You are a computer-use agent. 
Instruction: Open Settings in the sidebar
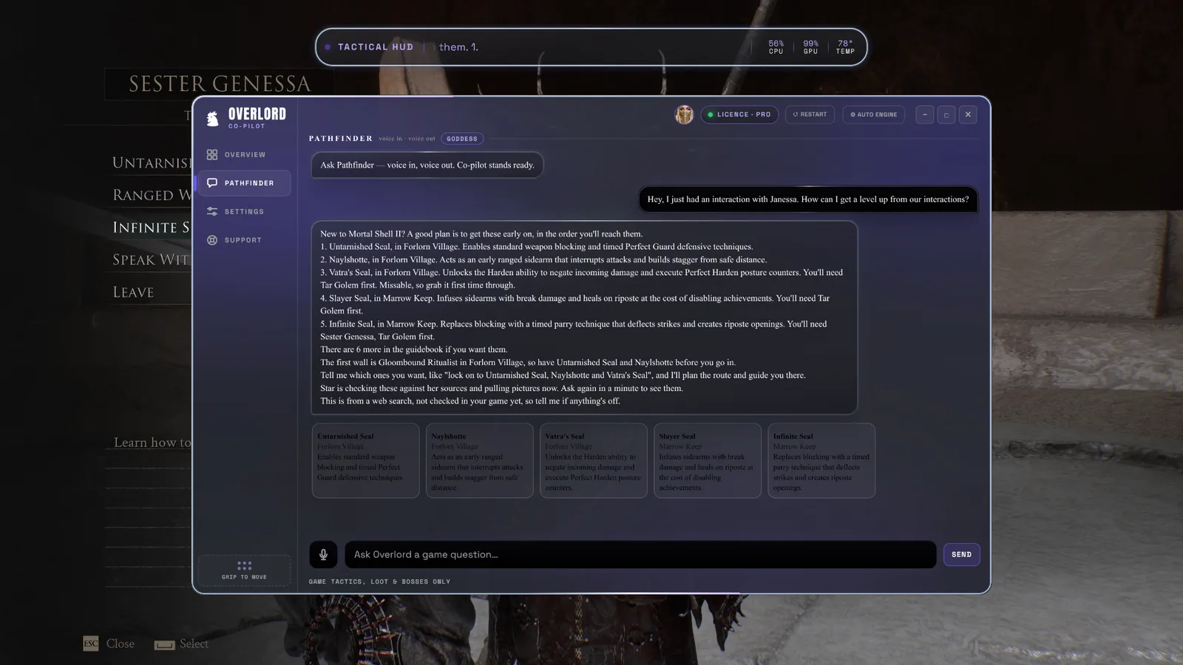click(244, 211)
